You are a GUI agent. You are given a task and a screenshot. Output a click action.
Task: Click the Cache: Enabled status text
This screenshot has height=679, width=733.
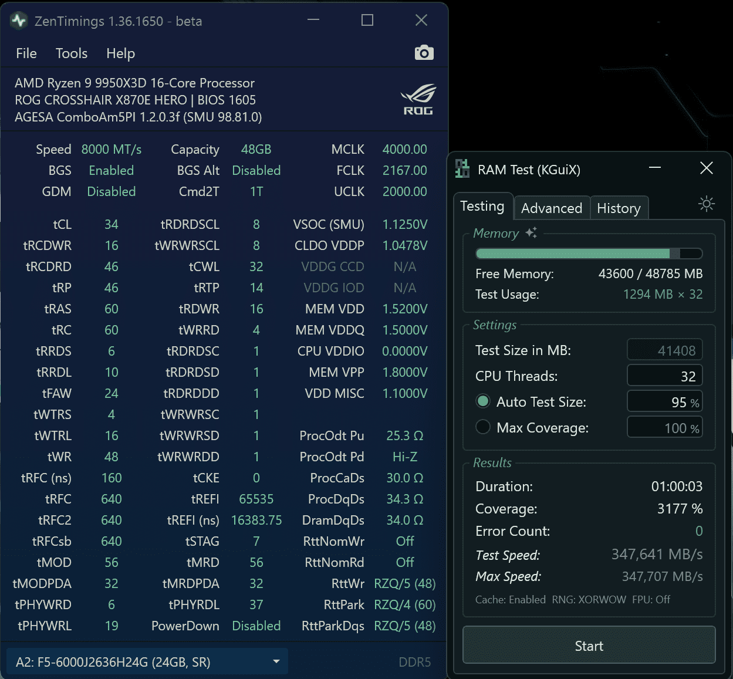pos(511,600)
